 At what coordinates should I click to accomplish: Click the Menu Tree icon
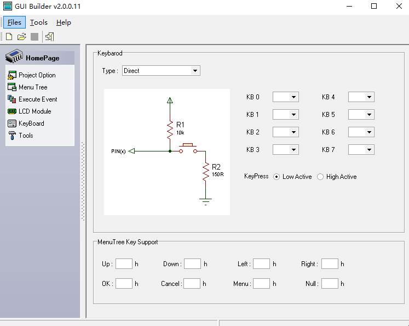(12, 87)
